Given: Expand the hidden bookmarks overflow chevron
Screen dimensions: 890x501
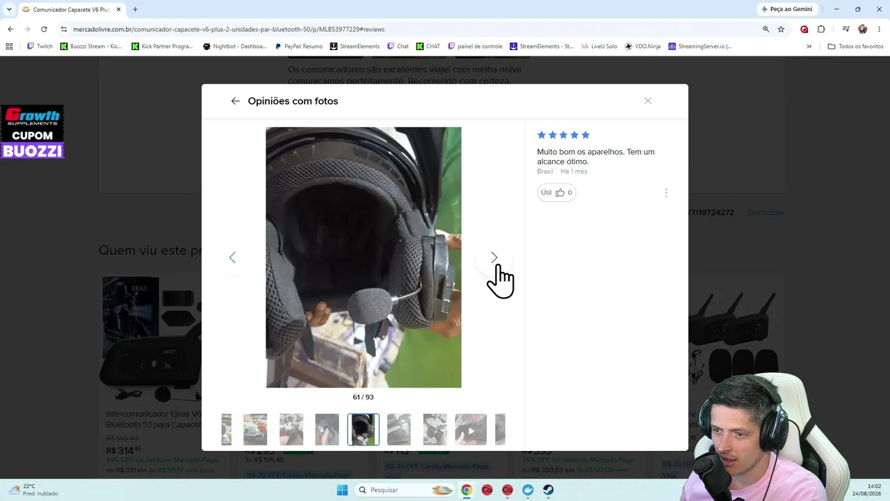Looking at the screenshot, I should tap(809, 47).
